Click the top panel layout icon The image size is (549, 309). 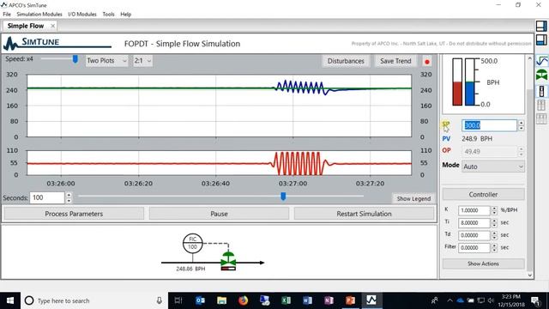pyautogui.click(x=541, y=27)
